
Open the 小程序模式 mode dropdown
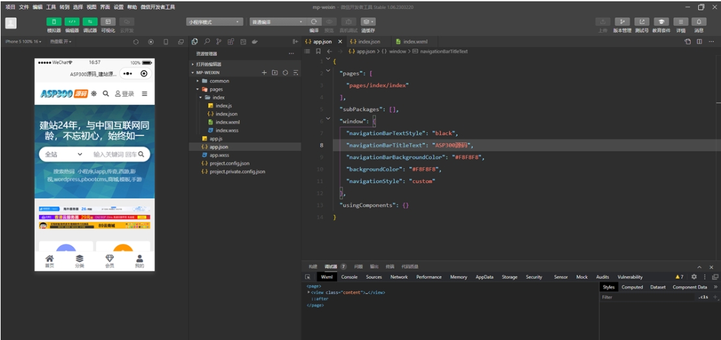pos(214,22)
